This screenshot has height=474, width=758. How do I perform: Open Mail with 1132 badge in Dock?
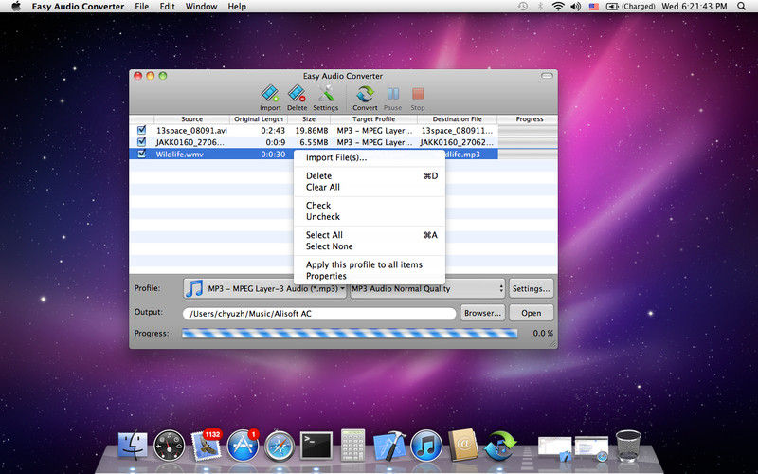[x=206, y=445]
